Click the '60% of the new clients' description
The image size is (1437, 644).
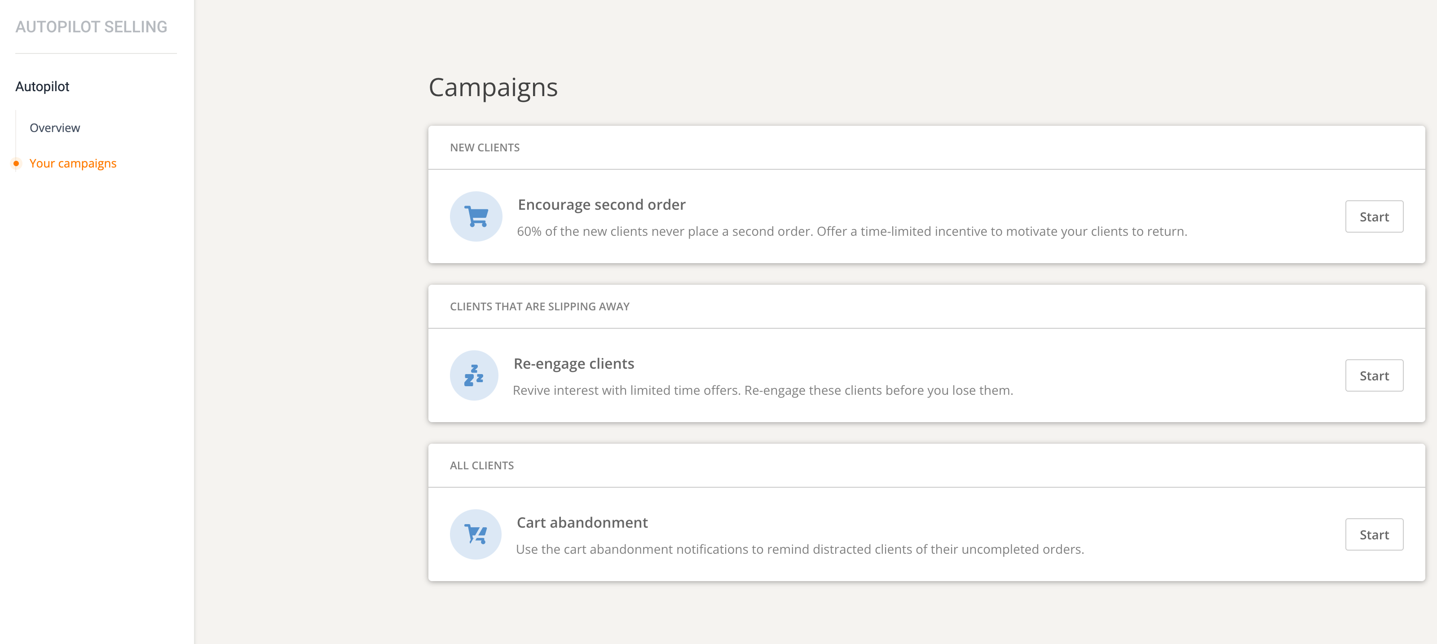pos(852,232)
